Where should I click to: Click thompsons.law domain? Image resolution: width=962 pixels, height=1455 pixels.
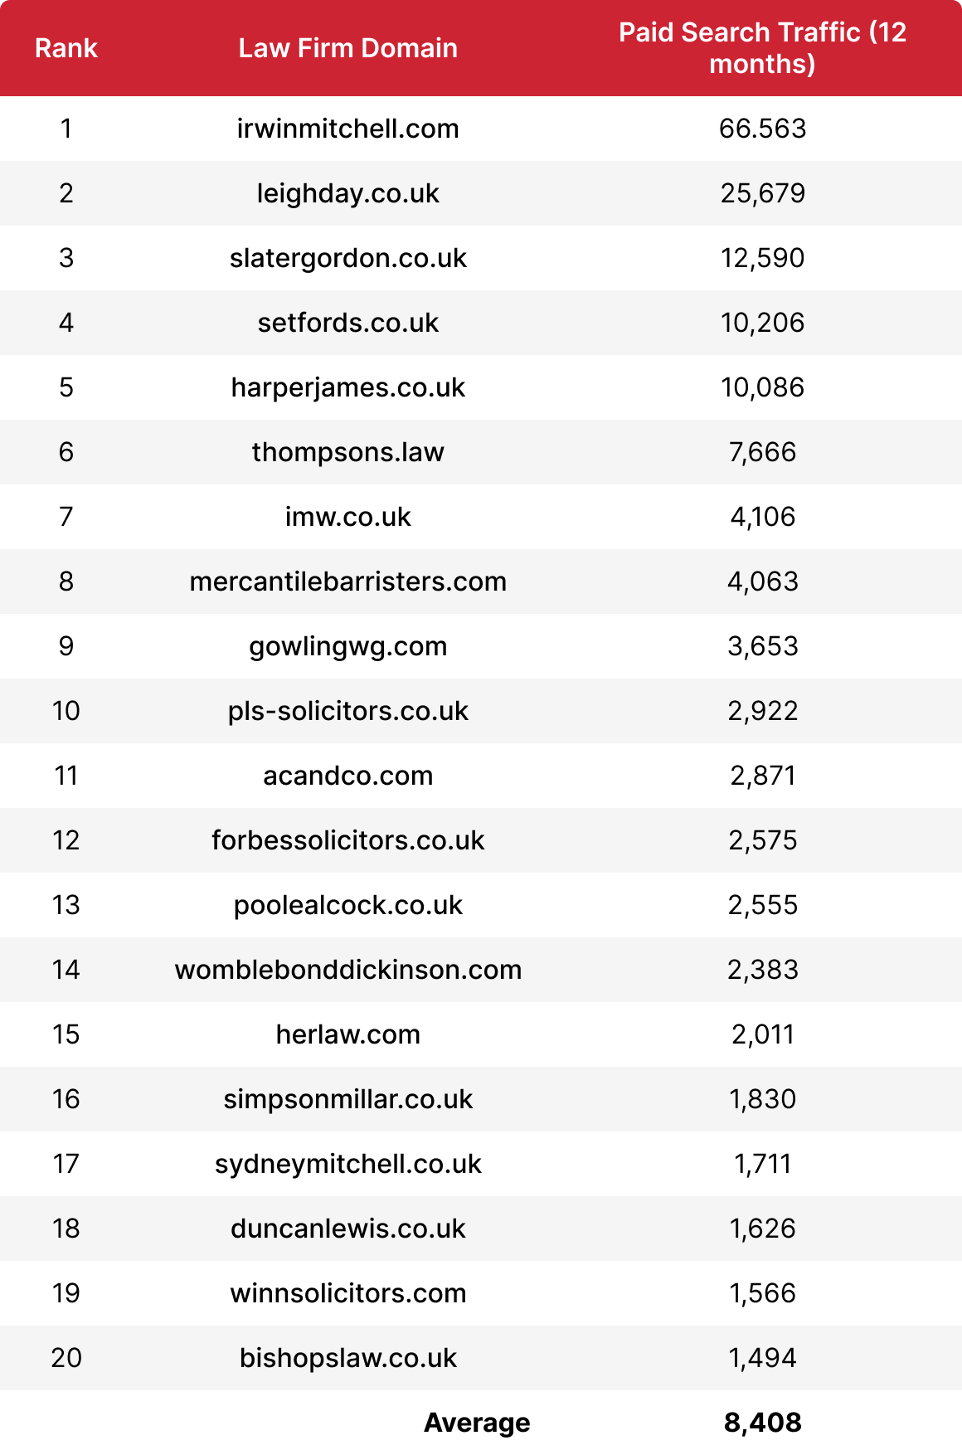click(348, 452)
